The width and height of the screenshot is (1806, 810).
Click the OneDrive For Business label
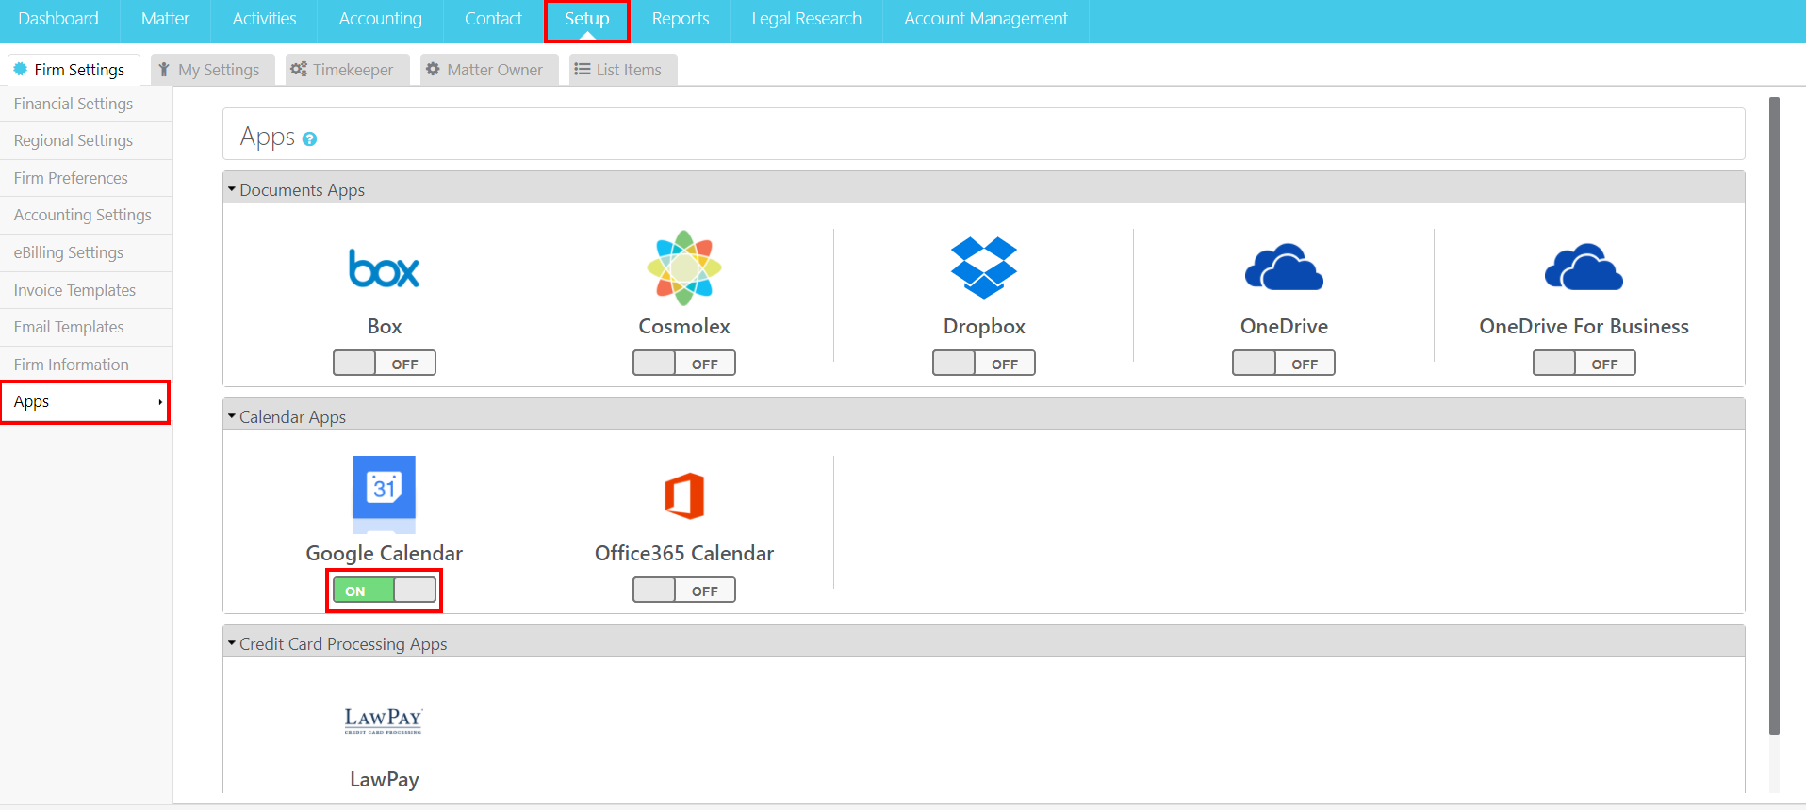[1584, 326]
